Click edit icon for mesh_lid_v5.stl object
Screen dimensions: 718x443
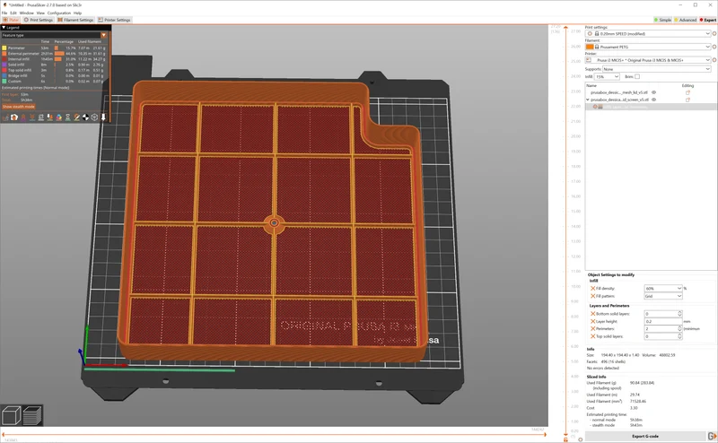687,92
